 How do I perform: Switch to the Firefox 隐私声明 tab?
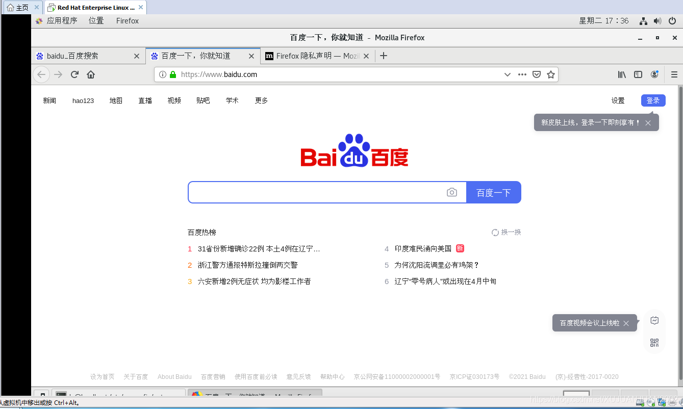[x=318, y=56]
